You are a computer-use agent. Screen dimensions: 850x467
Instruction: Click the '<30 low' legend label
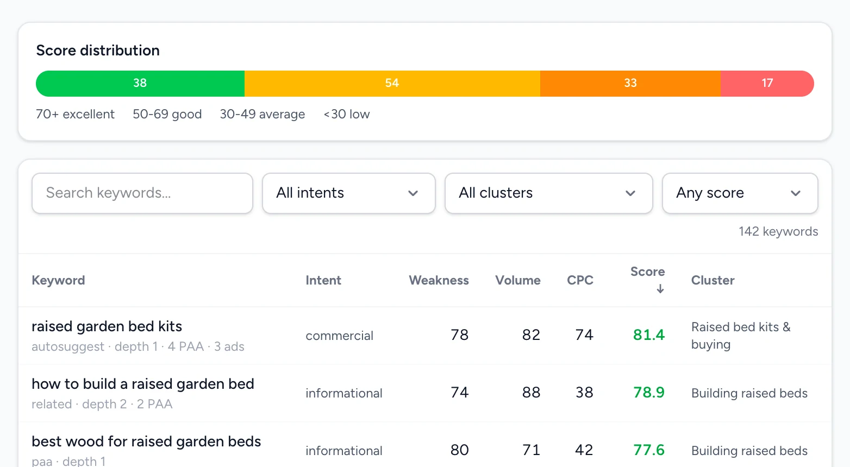[347, 114]
